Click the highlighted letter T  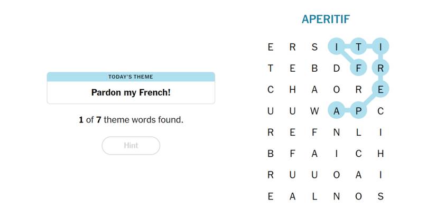point(358,46)
